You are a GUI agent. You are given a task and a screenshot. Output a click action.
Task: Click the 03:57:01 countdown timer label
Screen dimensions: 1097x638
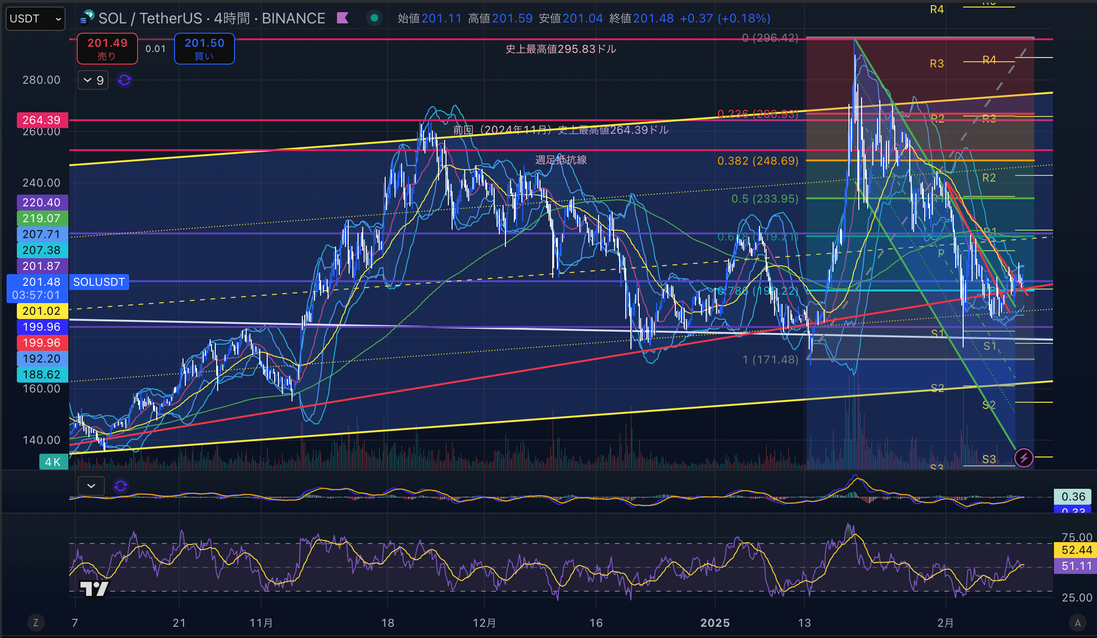pyautogui.click(x=36, y=295)
